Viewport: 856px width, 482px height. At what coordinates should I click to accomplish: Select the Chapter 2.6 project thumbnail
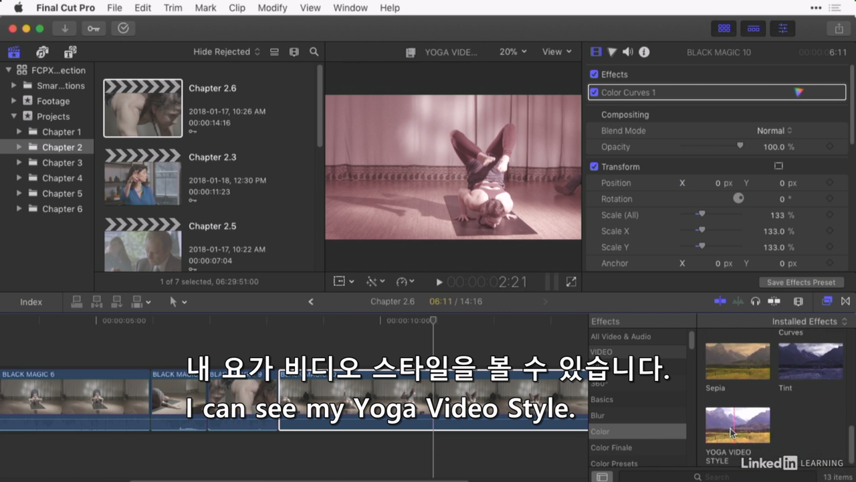(x=142, y=108)
